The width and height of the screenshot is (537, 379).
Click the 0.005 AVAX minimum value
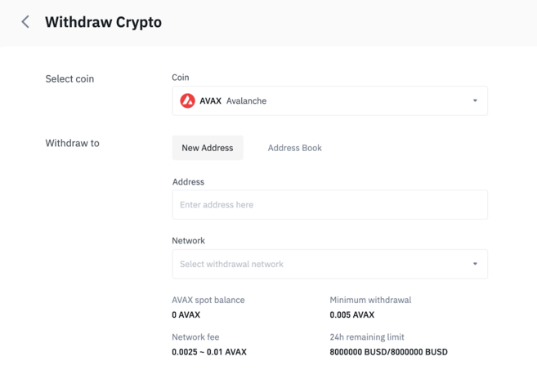click(x=351, y=314)
